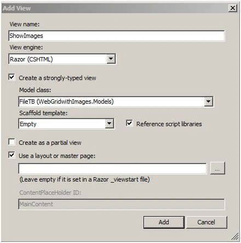Expand the Model class dropdown arrow
241x243 pixels.
tap(208, 101)
